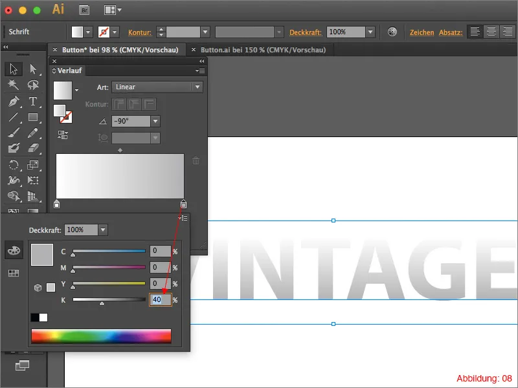518x388 pixels.
Task: Open the gradient angle dropdown
Action: click(155, 121)
